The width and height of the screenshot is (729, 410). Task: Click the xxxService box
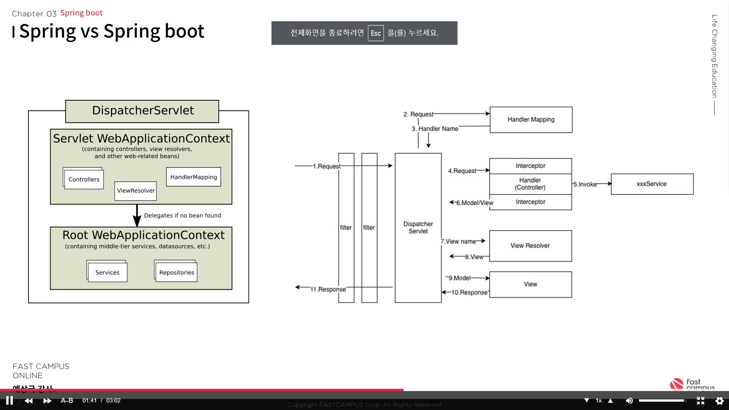coord(652,184)
